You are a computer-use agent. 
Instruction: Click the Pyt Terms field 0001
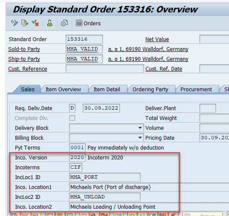(77, 147)
